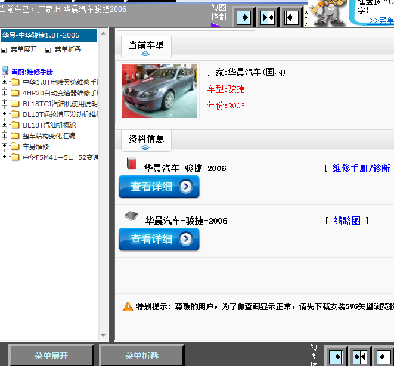394x366 pixels.
Task: Click top view control right-arrow icon
Action: [x=244, y=17]
